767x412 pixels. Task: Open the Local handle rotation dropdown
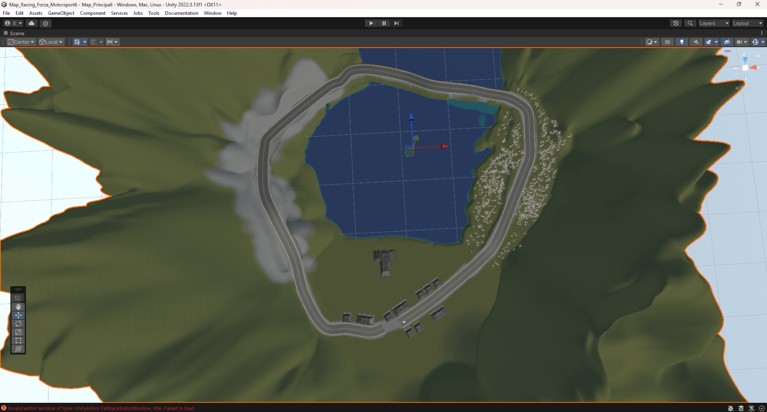[x=51, y=42]
